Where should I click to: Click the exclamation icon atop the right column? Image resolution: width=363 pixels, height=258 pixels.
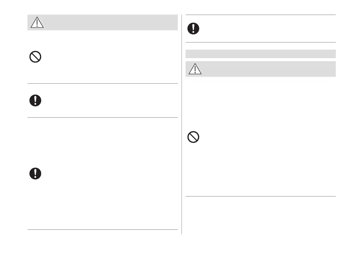[x=193, y=29]
